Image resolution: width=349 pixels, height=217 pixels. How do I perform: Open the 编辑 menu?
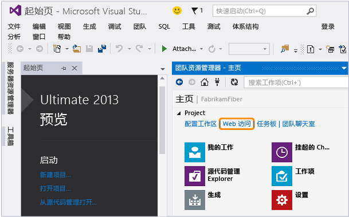(39, 26)
